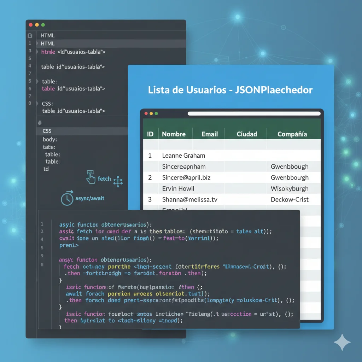This screenshot has height=362, width=362.
Task: Select the Leanne Graham table row
Action: coord(183,156)
